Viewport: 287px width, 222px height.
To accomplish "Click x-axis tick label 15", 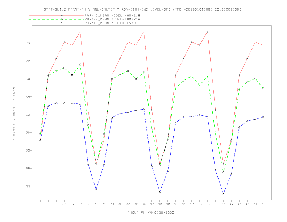I will tap(80, 204).
